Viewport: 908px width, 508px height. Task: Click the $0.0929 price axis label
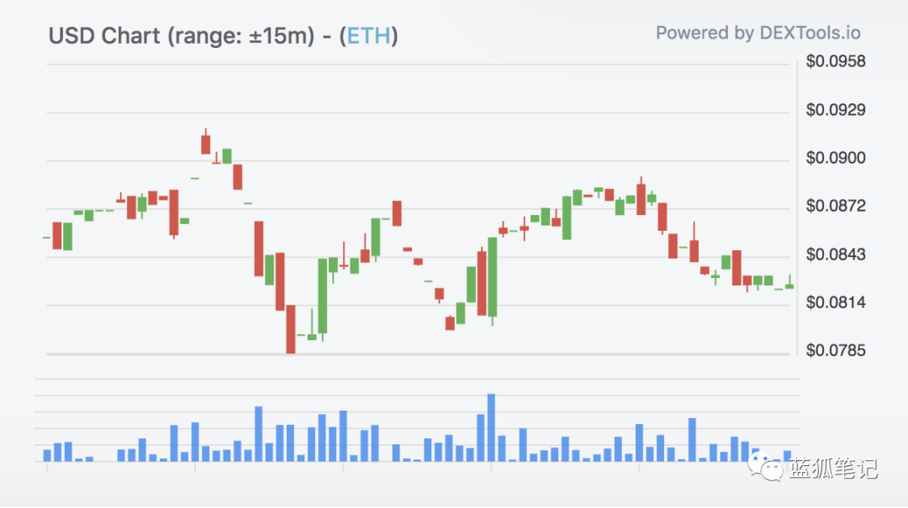[835, 110]
